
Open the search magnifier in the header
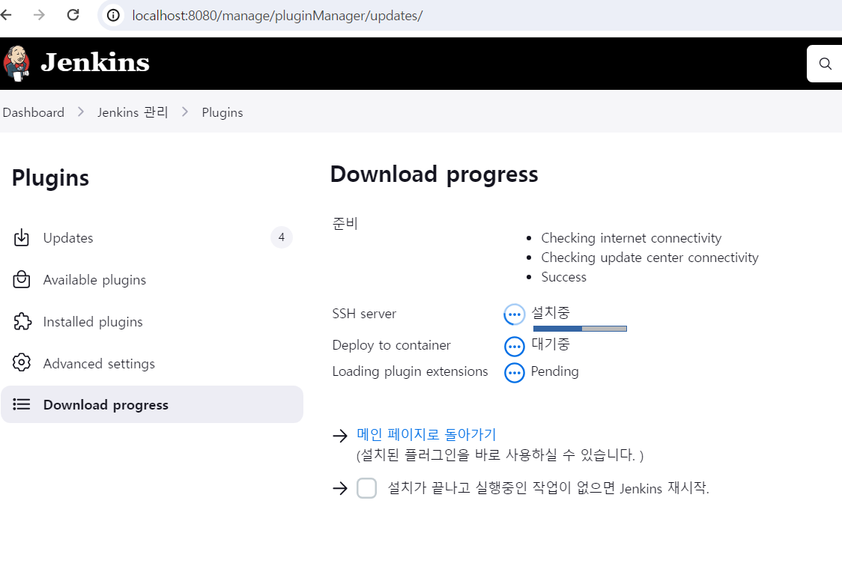pyautogui.click(x=826, y=64)
